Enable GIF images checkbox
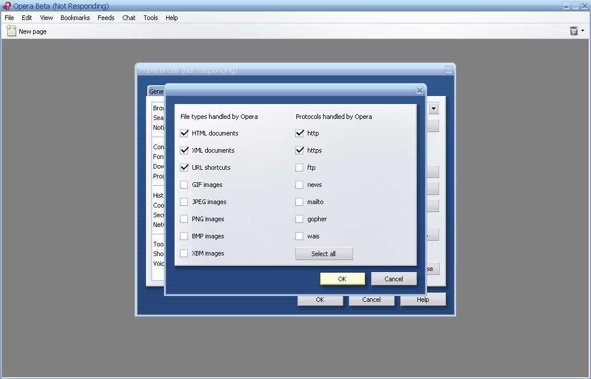 click(184, 185)
